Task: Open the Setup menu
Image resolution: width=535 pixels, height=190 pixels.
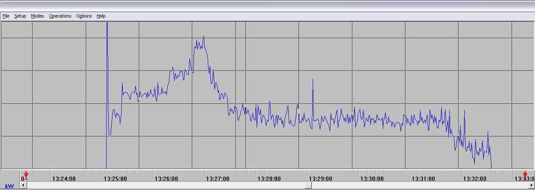Action: pos(20,16)
